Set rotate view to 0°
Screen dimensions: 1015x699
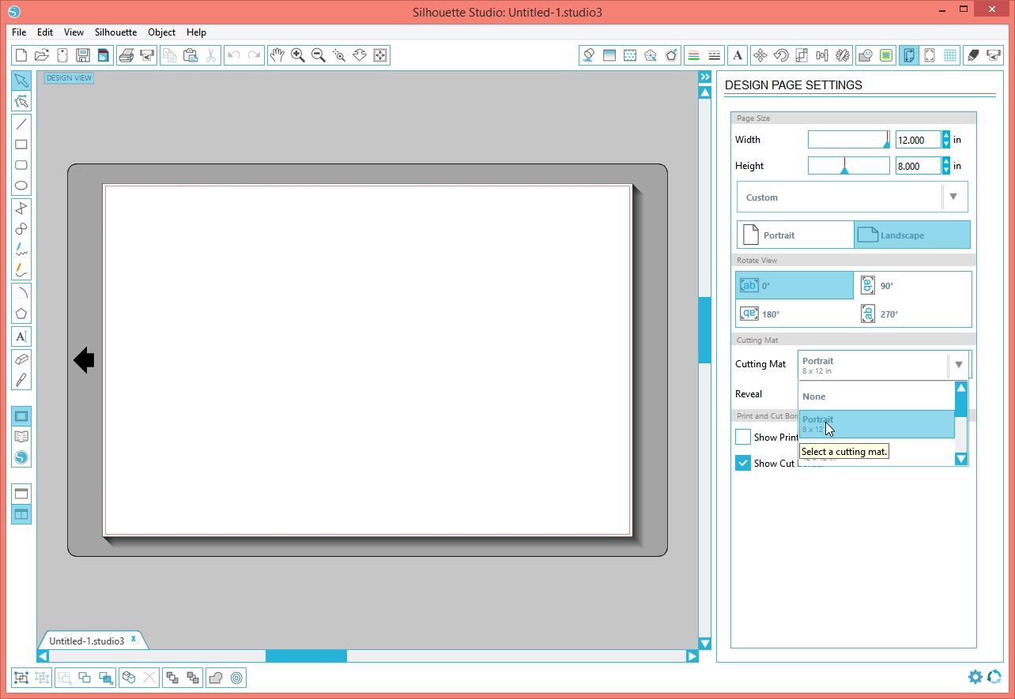[x=794, y=286]
